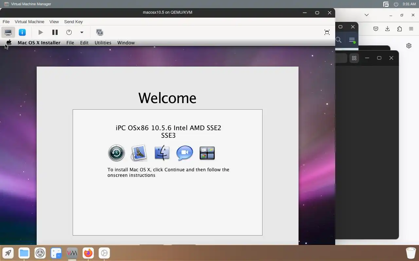This screenshot has width=419, height=261.
Task: Click the grid view icon in dark window
Action: pyautogui.click(x=354, y=58)
